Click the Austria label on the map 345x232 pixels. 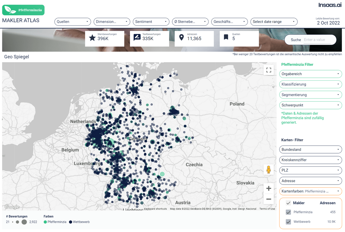coord(183,203)
